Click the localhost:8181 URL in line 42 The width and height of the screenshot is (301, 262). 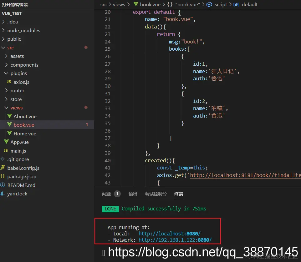pos(245,175)
